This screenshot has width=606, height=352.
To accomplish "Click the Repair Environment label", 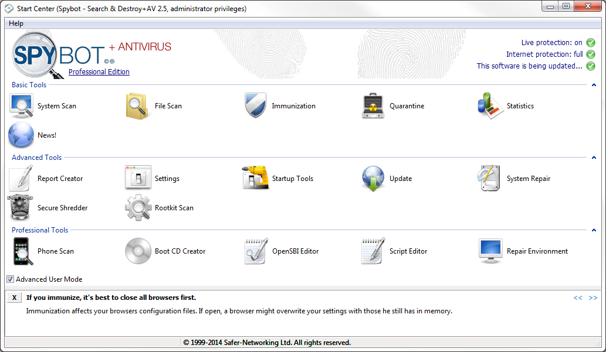I will click(537, 251).
